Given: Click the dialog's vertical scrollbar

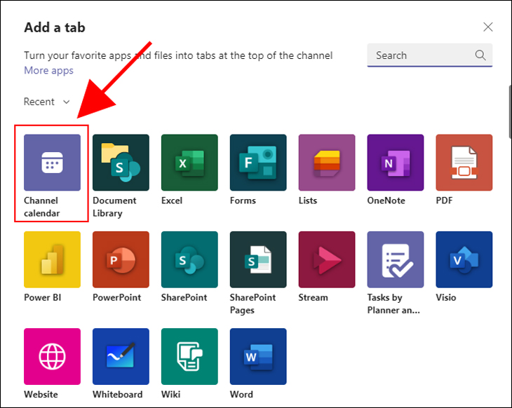Looking at the screenshot, I should pyautogui.click(x=510, y=112).
